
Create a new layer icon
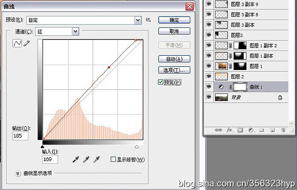click(x=272, y=130)
